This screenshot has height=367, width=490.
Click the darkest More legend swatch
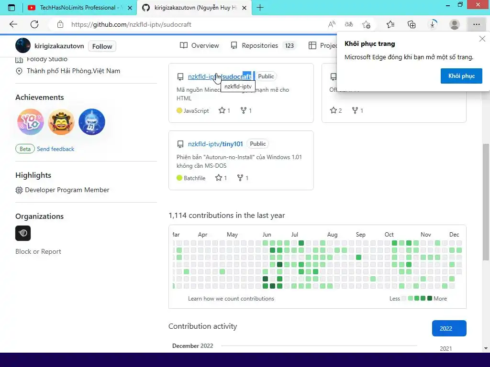pos(430,298)
